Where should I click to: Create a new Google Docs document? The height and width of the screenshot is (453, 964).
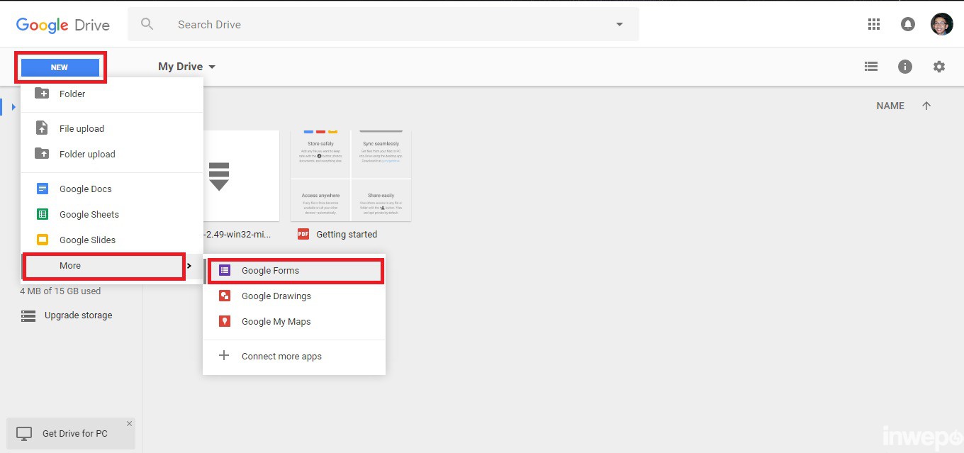[x=112, y=189]
